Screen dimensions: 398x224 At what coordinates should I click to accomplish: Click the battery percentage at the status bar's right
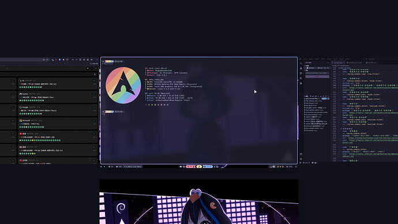point(290,167)
